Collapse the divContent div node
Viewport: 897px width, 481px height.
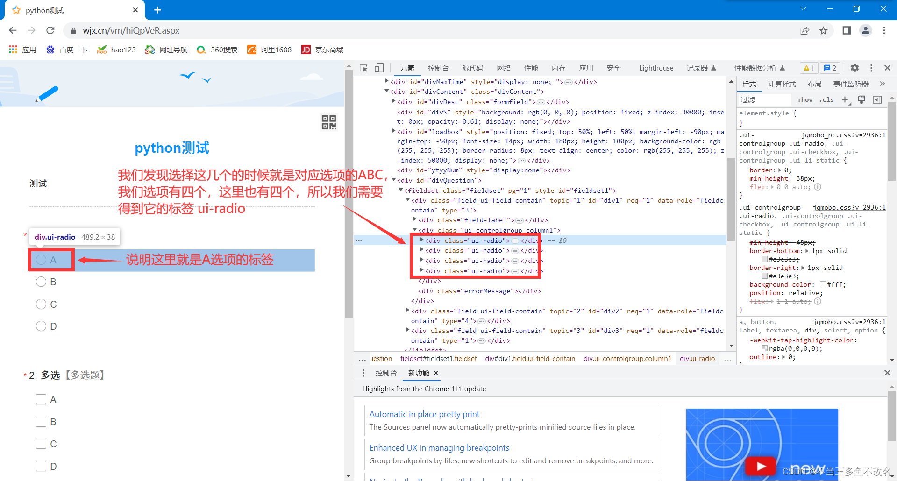(386, 91)
